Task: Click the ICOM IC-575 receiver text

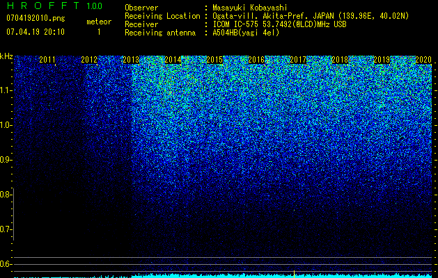Action: point(279,24)
